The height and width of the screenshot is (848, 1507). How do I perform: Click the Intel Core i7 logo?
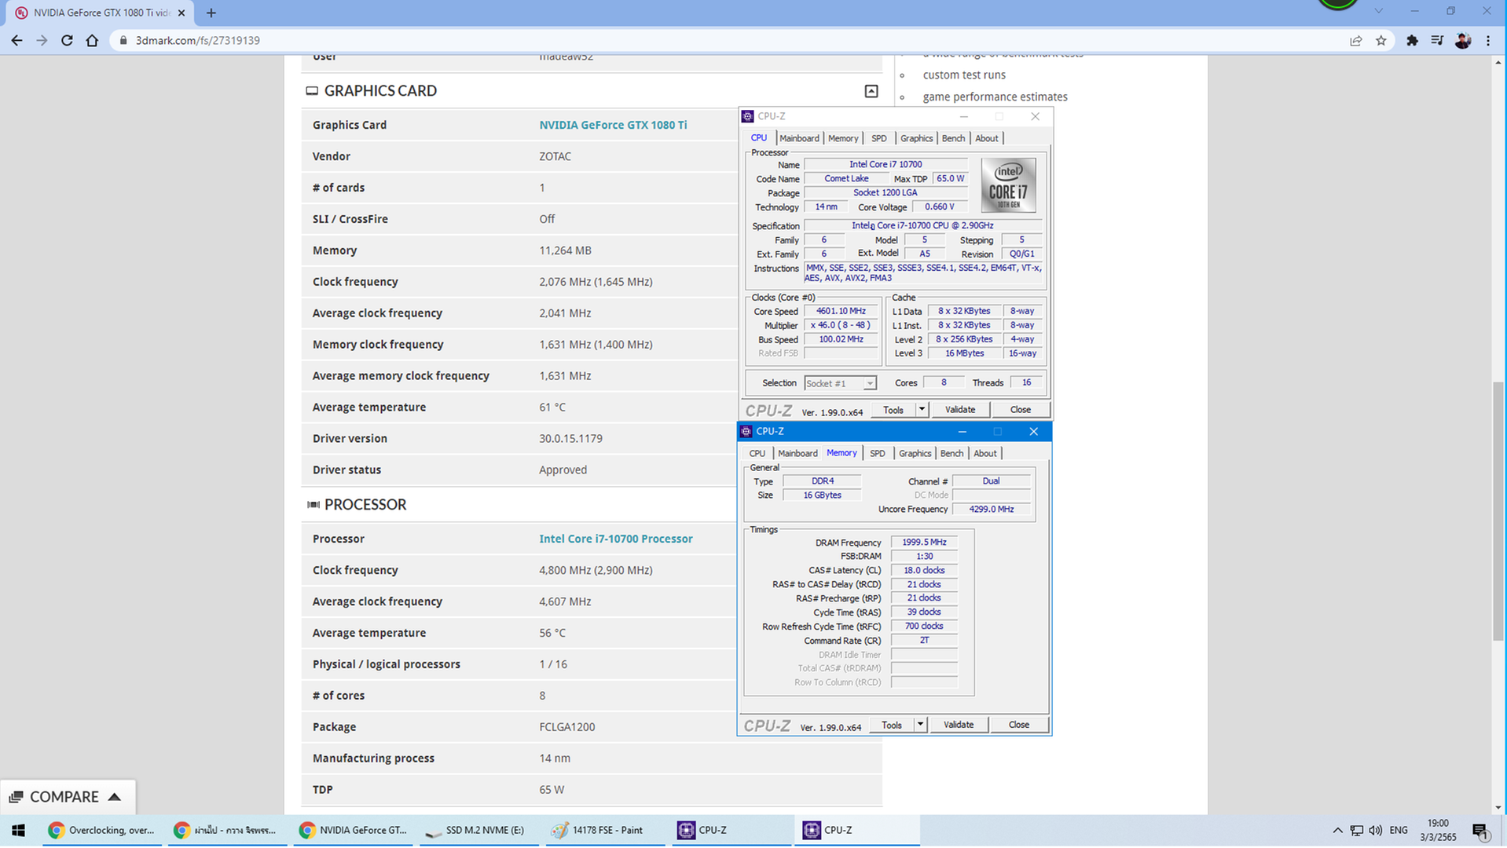[1008, 185]
